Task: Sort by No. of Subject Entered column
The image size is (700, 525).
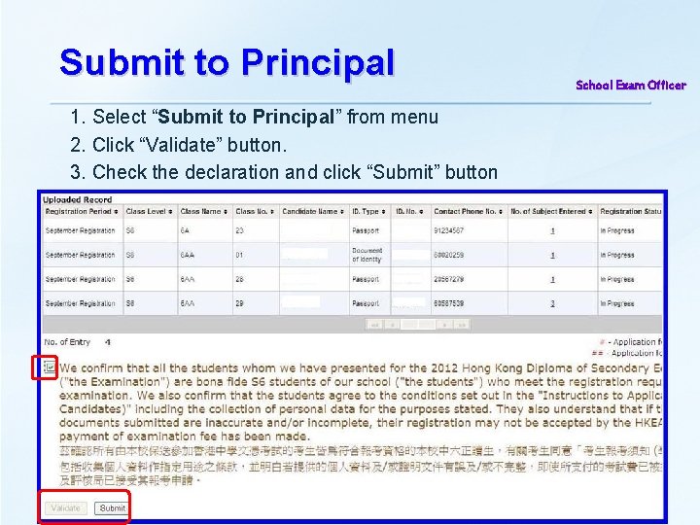Action: point(551,211)
